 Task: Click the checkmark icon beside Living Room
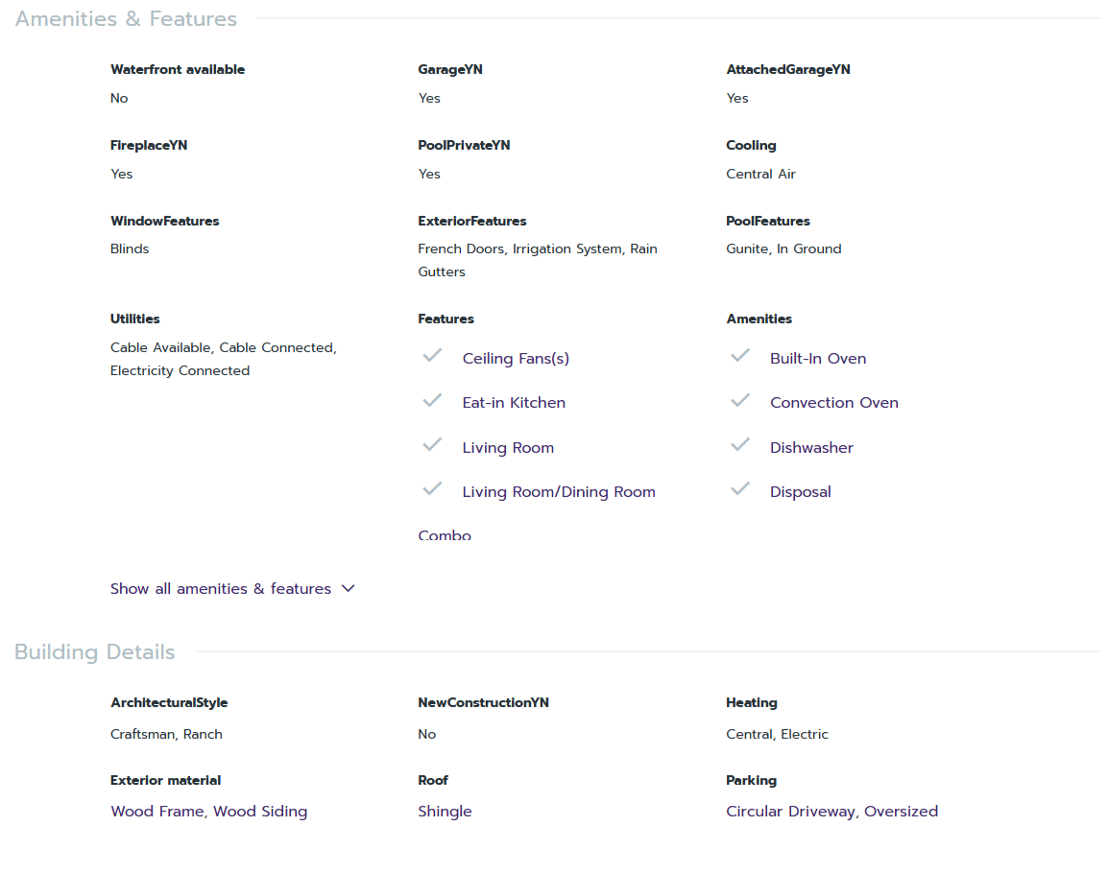point(432,445)
